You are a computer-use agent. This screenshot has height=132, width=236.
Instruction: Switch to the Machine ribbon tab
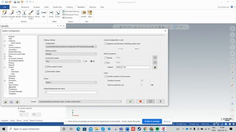coord(93,7)
